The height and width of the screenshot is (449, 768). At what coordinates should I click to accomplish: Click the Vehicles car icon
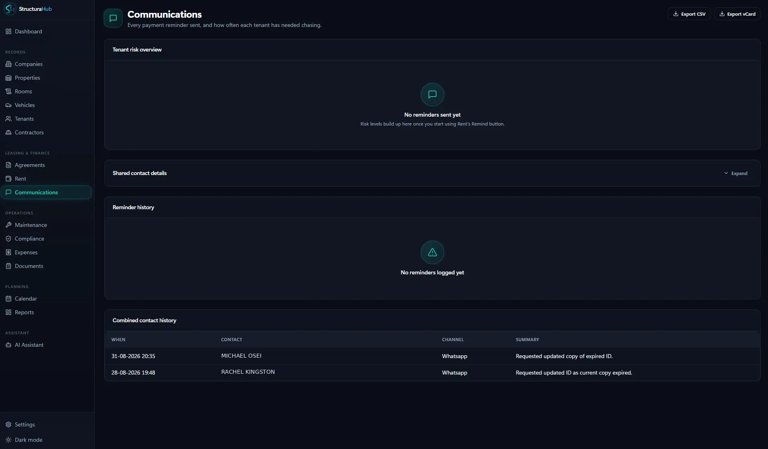click(x=8, y=105)
